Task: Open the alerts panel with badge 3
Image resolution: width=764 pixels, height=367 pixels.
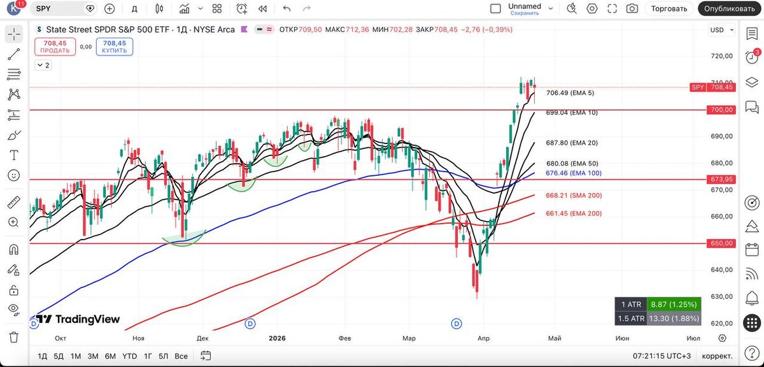Action: (x=753, y=59)
